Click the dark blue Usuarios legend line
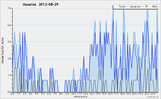The width and height of the screenshot is (161, 99). coord(127,7)
